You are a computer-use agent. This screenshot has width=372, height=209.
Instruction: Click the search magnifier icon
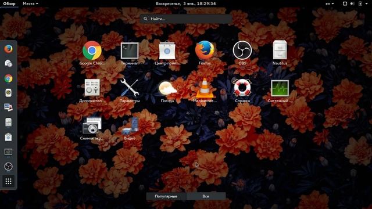[x=145, y=19]
